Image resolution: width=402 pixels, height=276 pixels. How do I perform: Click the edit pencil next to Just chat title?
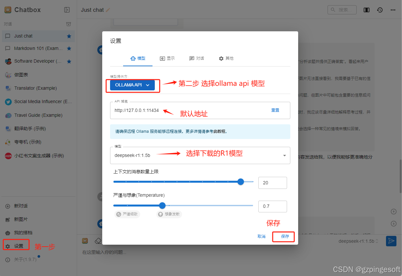click(108, 10)
